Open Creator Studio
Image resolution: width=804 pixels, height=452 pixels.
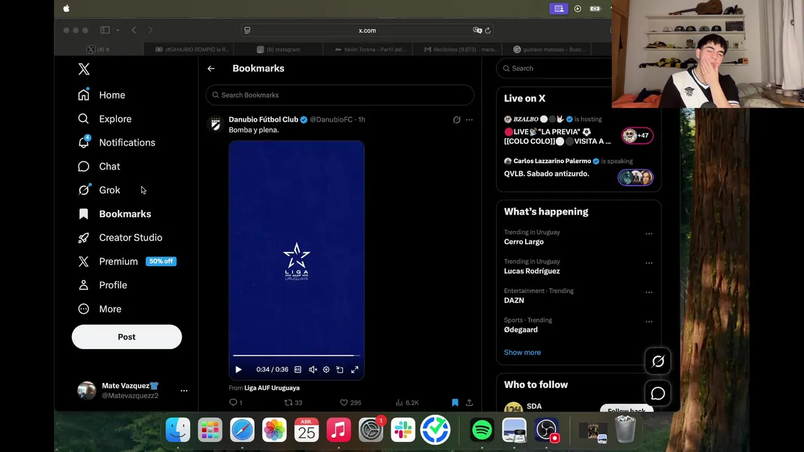coord(120,237)
